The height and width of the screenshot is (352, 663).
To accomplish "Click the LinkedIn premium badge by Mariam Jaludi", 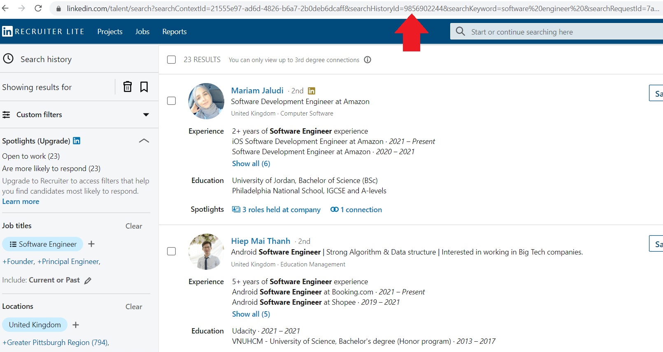I will point(312,91).
